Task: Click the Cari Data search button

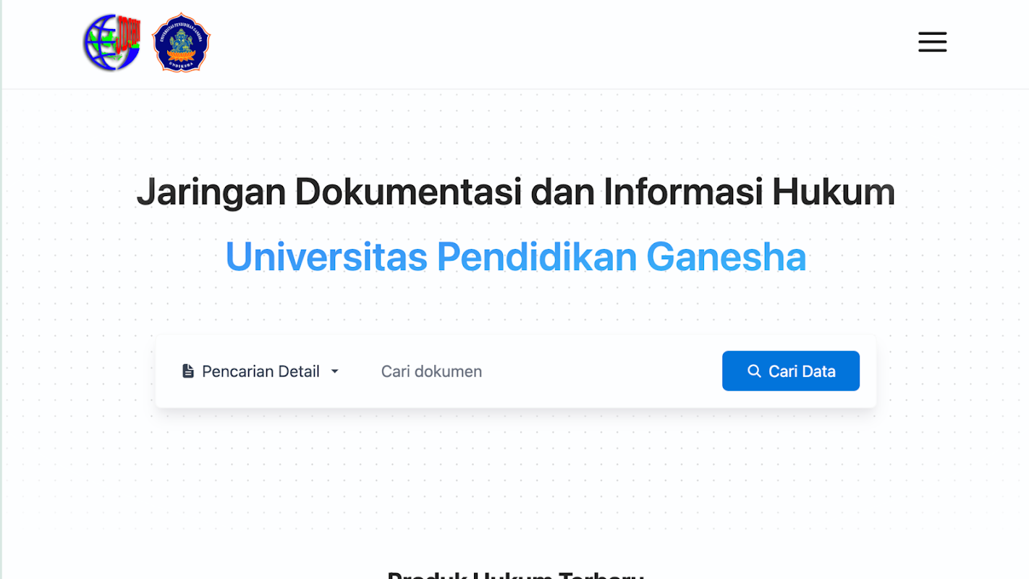Action: tap(791, 371)
